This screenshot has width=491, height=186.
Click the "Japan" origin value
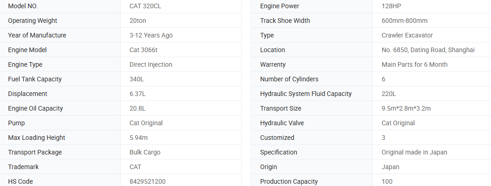pyautogui.click(x=391, y=167)
